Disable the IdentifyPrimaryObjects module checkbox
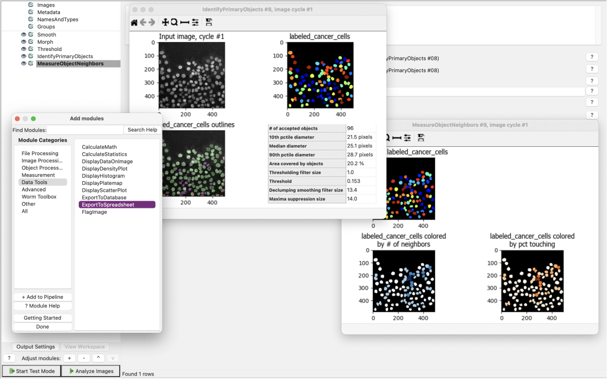This screenshot has height=379, width=607. (31, 56)
